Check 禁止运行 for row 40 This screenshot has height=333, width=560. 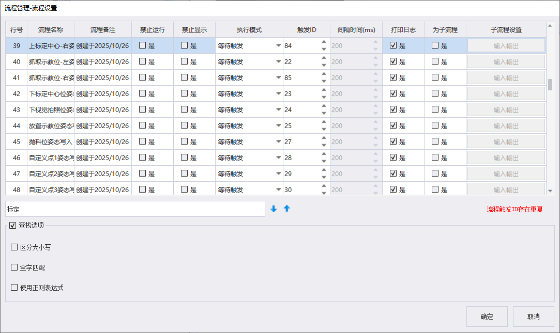point(143,61)
